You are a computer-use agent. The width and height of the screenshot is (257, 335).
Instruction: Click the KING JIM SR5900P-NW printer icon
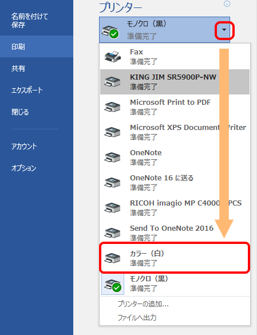[x=112, y=82]
